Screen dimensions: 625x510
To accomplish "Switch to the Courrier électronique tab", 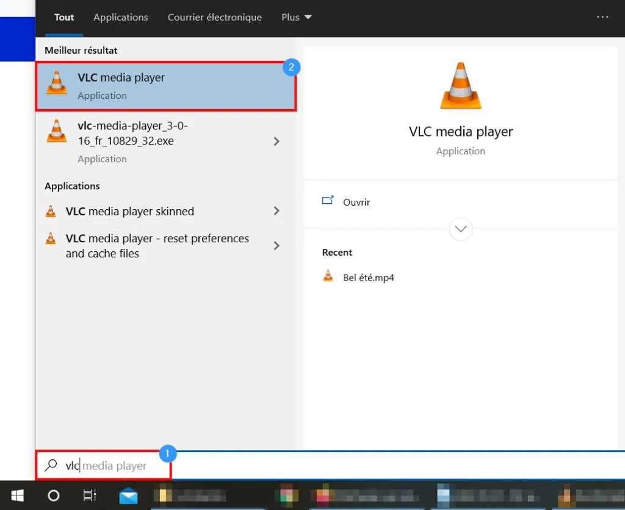I will (214, 18).
